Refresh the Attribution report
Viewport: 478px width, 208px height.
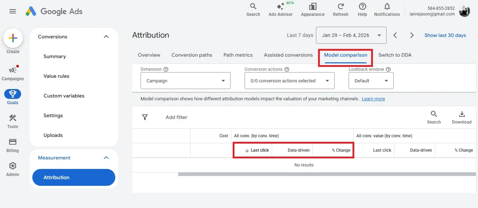coord(340,9)
